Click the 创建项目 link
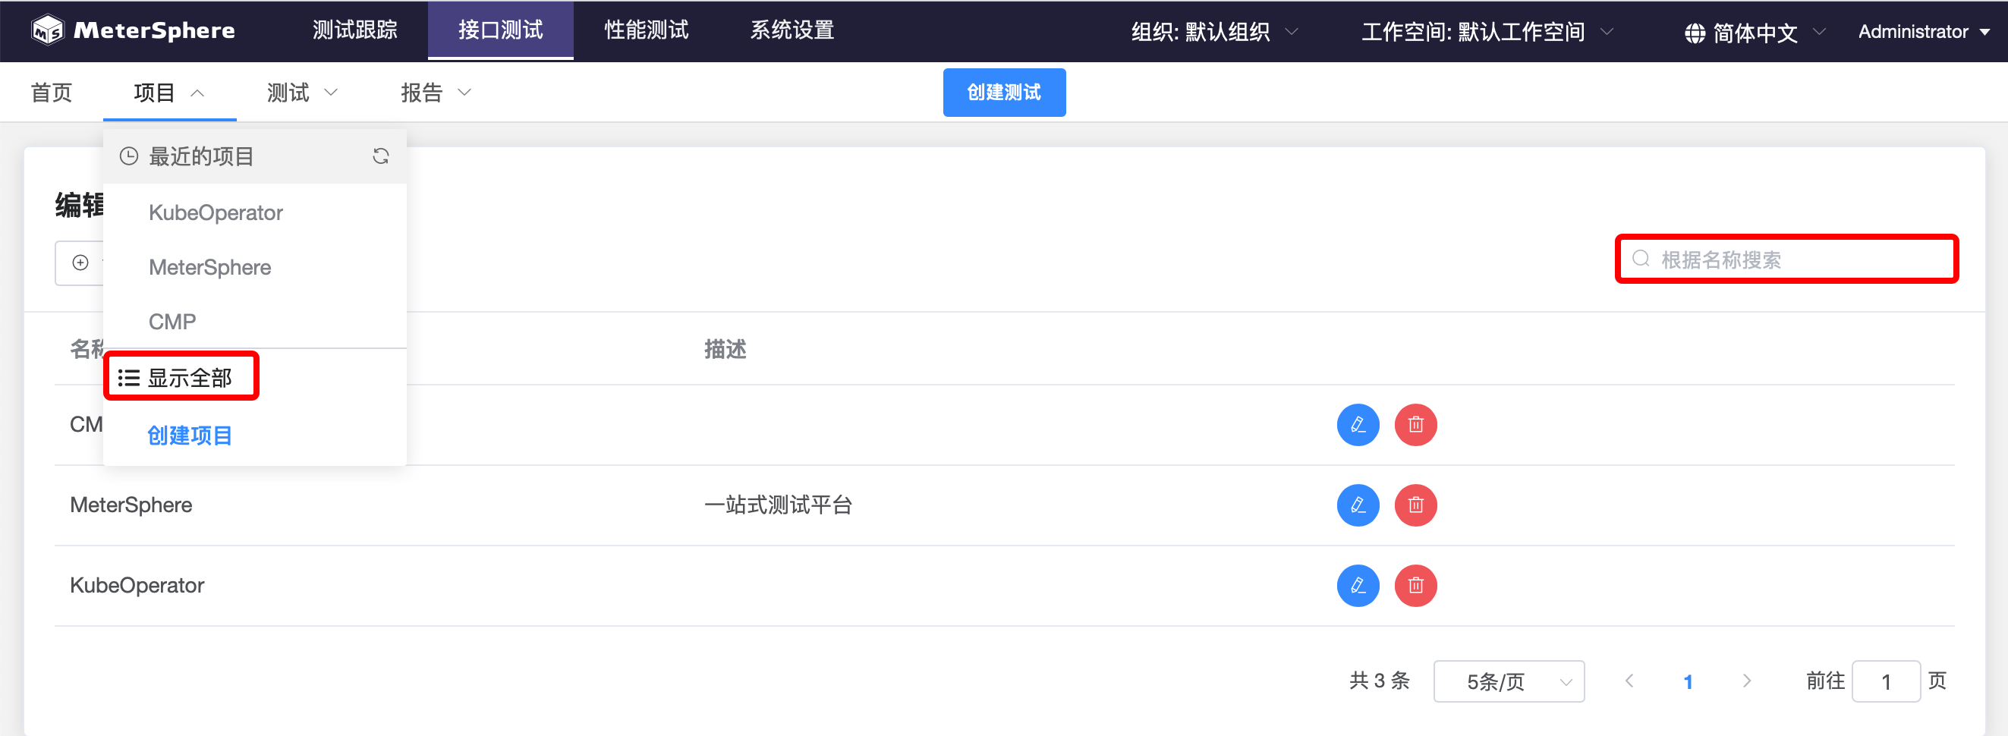The height and width of the screenshot is (736, 2008). click(190, 435)
